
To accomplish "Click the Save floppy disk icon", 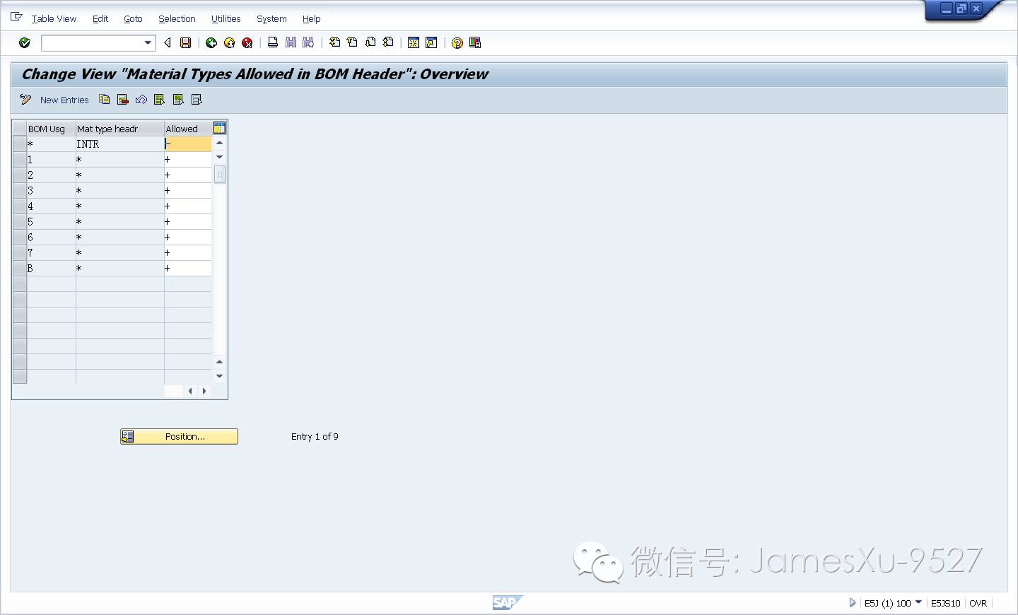I will (x=185, y=43).
